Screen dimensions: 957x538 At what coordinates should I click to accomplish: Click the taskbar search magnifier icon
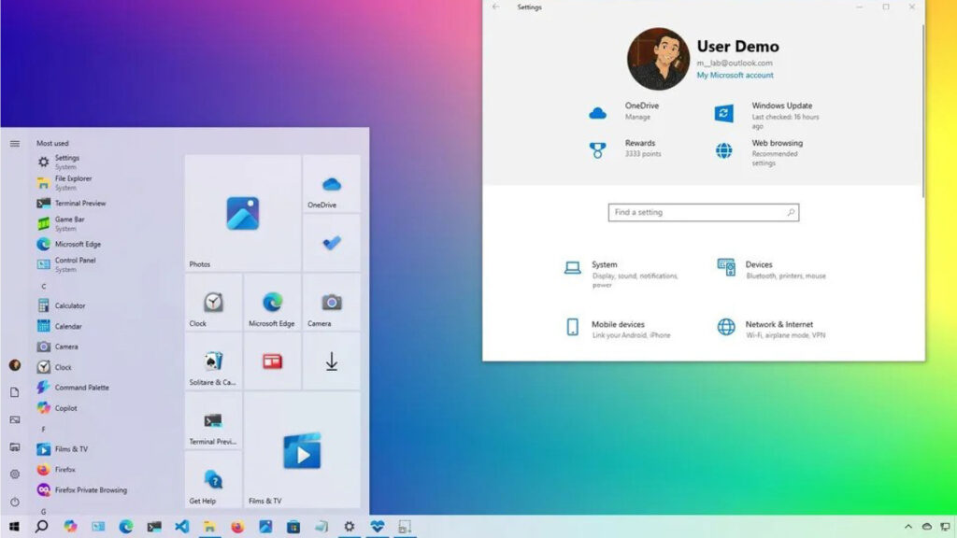pyautogui.click(x=41, y=527)
